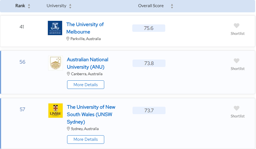View More Details for ANU

point(86,85)
